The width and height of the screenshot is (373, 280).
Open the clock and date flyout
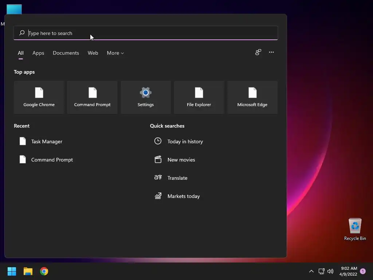click(348, 271)
